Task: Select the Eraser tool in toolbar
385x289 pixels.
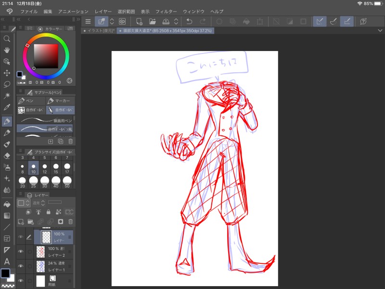Action: point(7,156)
